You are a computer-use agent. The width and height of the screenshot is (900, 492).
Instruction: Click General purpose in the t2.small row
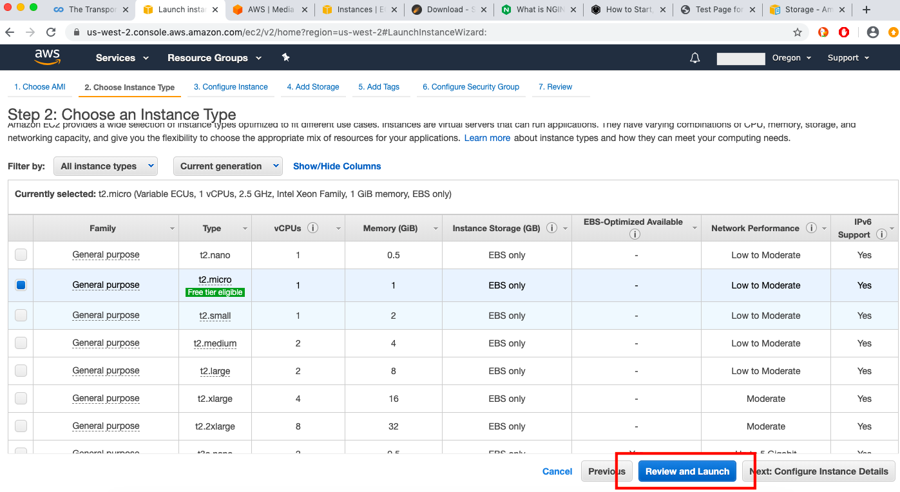(106, 316)
